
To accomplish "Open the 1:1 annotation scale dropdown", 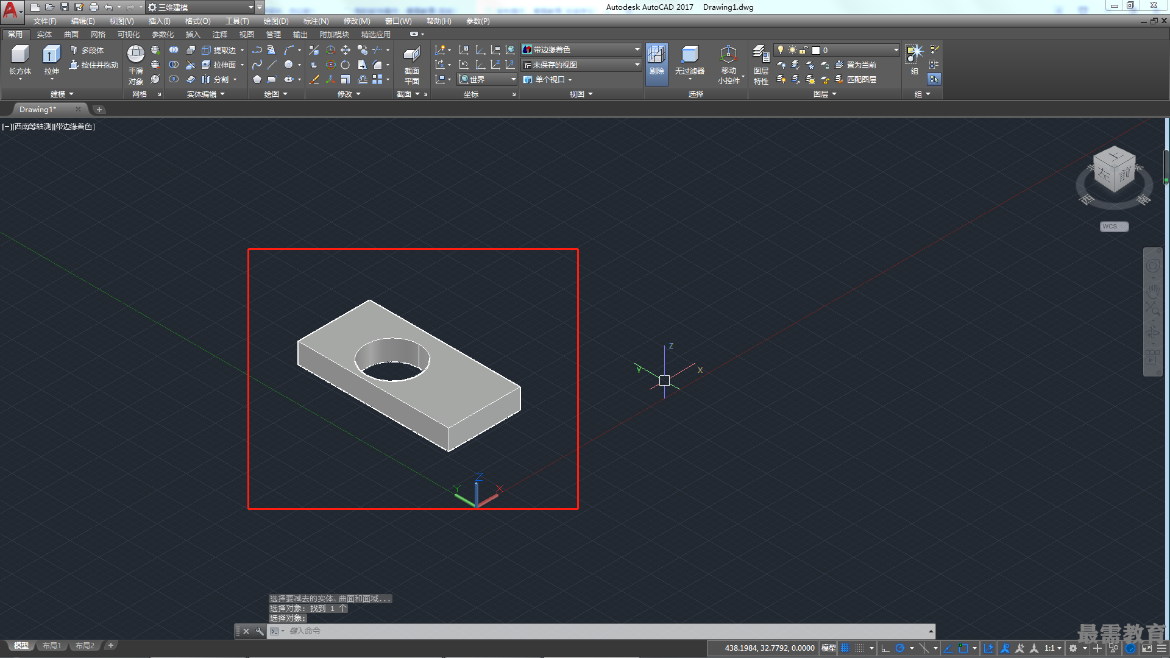I will click(1053, 648).
